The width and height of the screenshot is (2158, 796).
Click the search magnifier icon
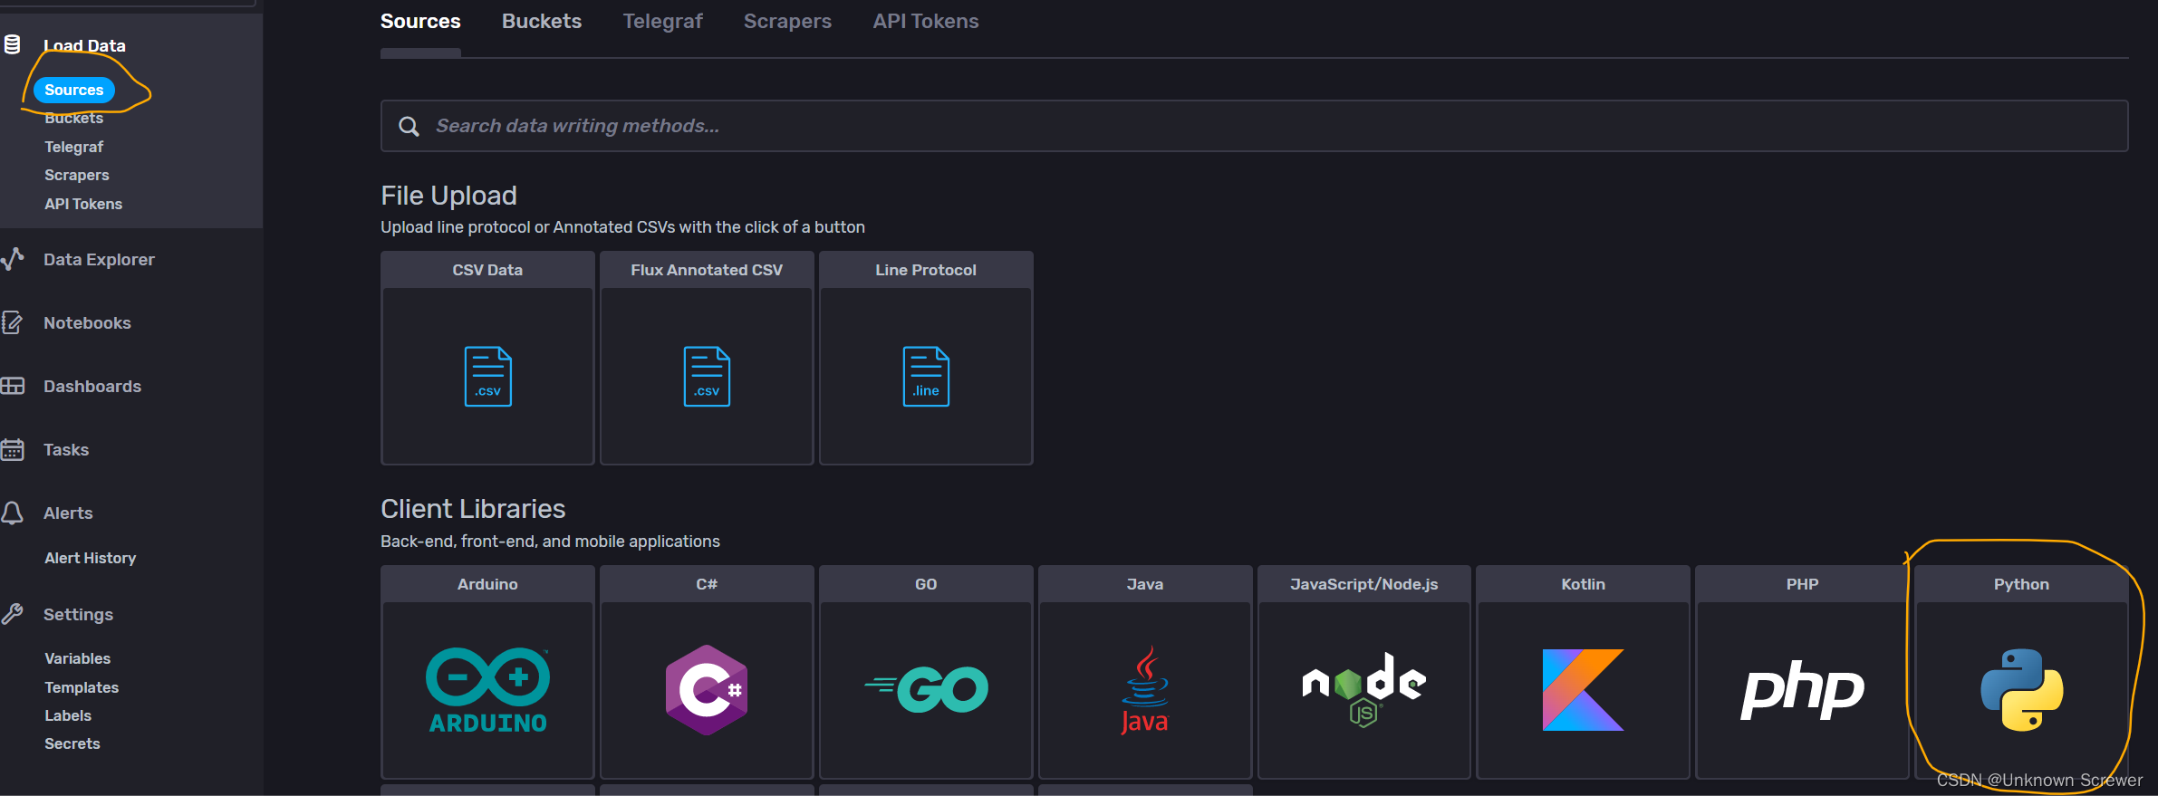[409, 126]
